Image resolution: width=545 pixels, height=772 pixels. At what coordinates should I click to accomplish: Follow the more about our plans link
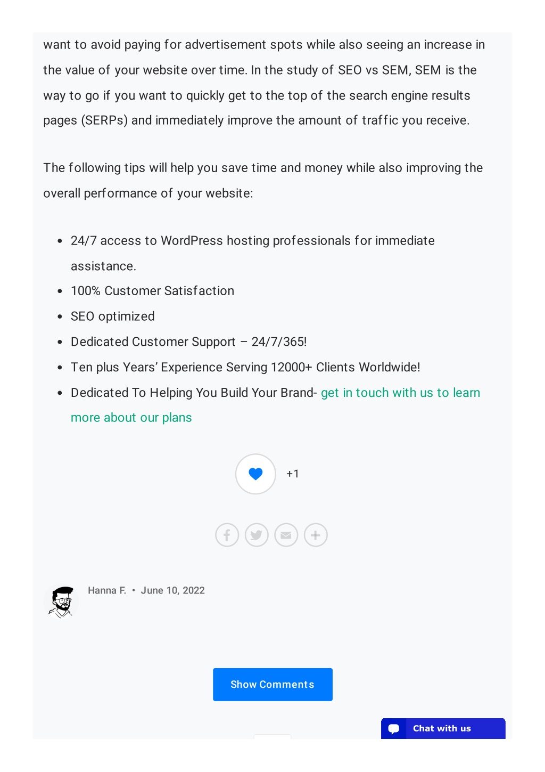coord(131,418)
